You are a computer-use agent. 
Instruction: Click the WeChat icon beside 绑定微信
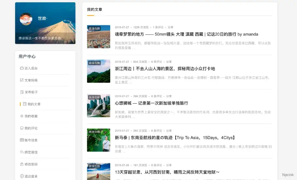click(x=22, y=152)
